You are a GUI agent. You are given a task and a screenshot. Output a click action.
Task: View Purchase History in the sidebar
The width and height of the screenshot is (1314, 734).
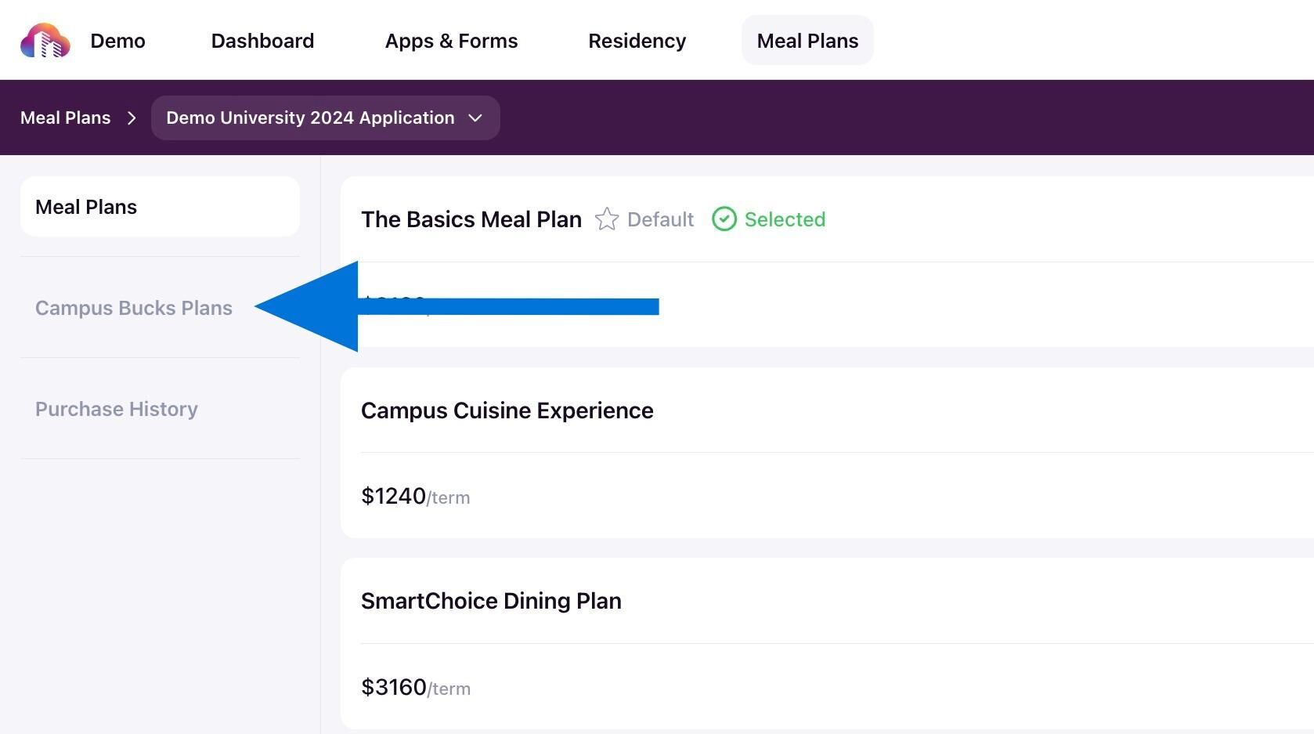[x=117, y=409]
